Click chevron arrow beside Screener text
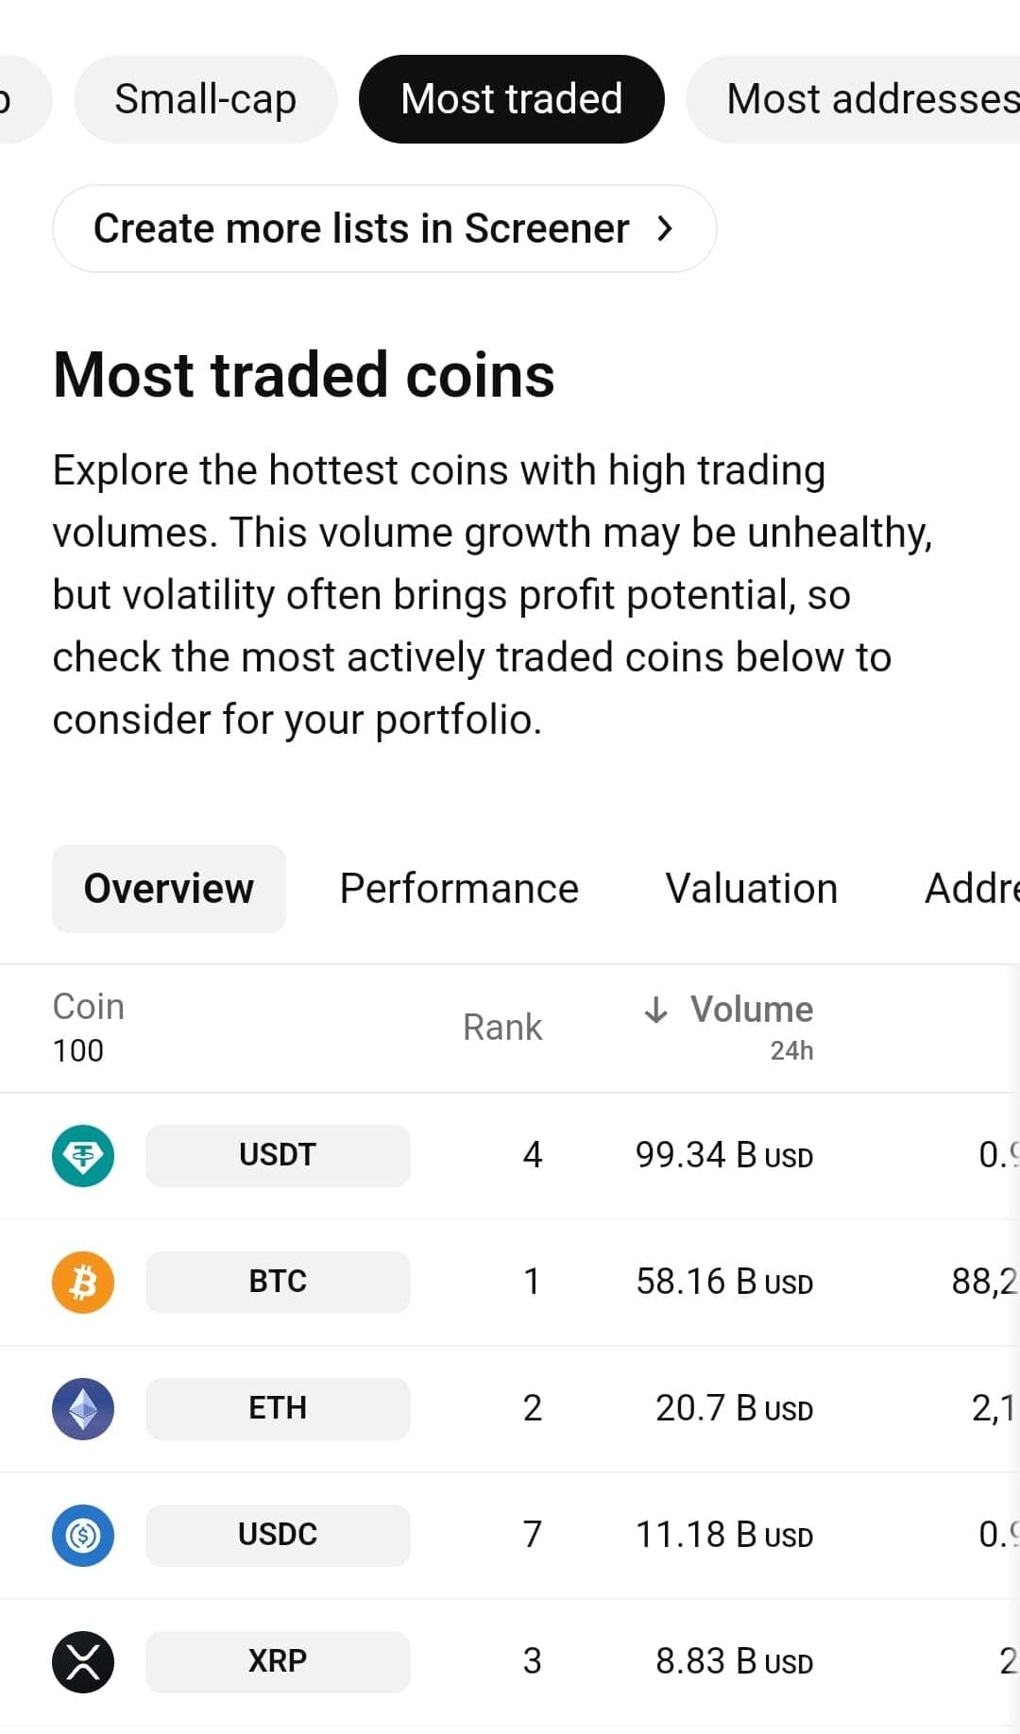This screenshot has height=1734, width=1020. pos(665,229)
